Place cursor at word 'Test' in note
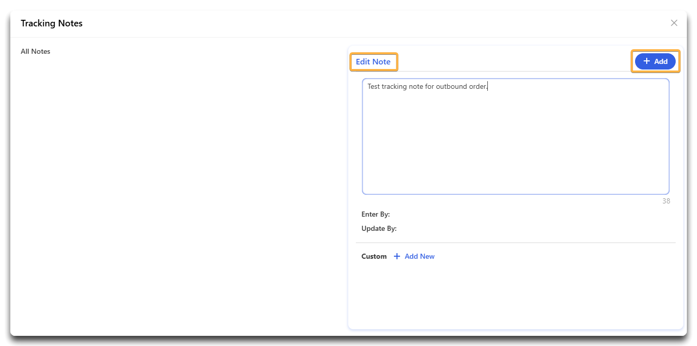697x346 pixels. [x=374, y=87]
